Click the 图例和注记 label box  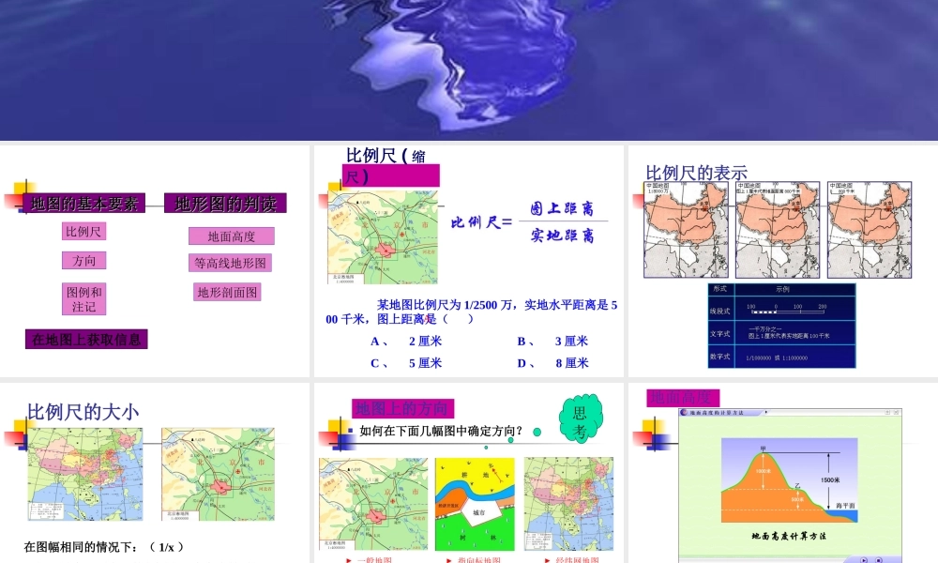pyautogui.click(x=83, y=299)
